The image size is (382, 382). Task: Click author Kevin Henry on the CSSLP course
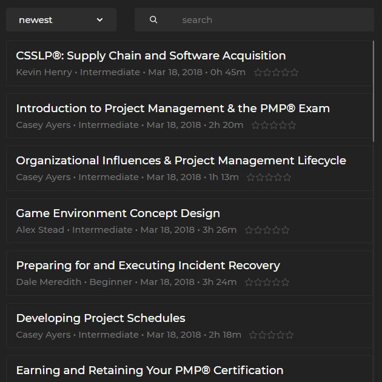point(44,73)
